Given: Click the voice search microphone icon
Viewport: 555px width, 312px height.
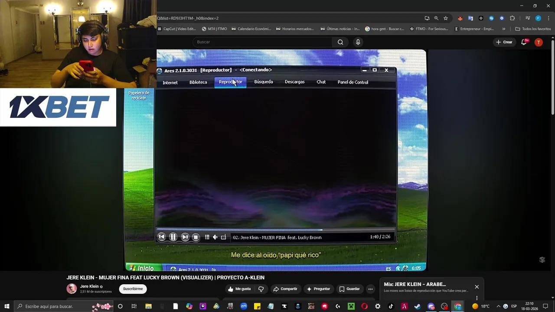Looking at the screenshot, I should tap(357, 42).
